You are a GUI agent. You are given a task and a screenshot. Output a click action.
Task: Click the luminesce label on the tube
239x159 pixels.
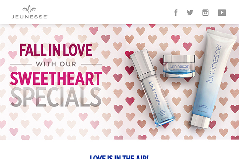click(x=214, y=63)
